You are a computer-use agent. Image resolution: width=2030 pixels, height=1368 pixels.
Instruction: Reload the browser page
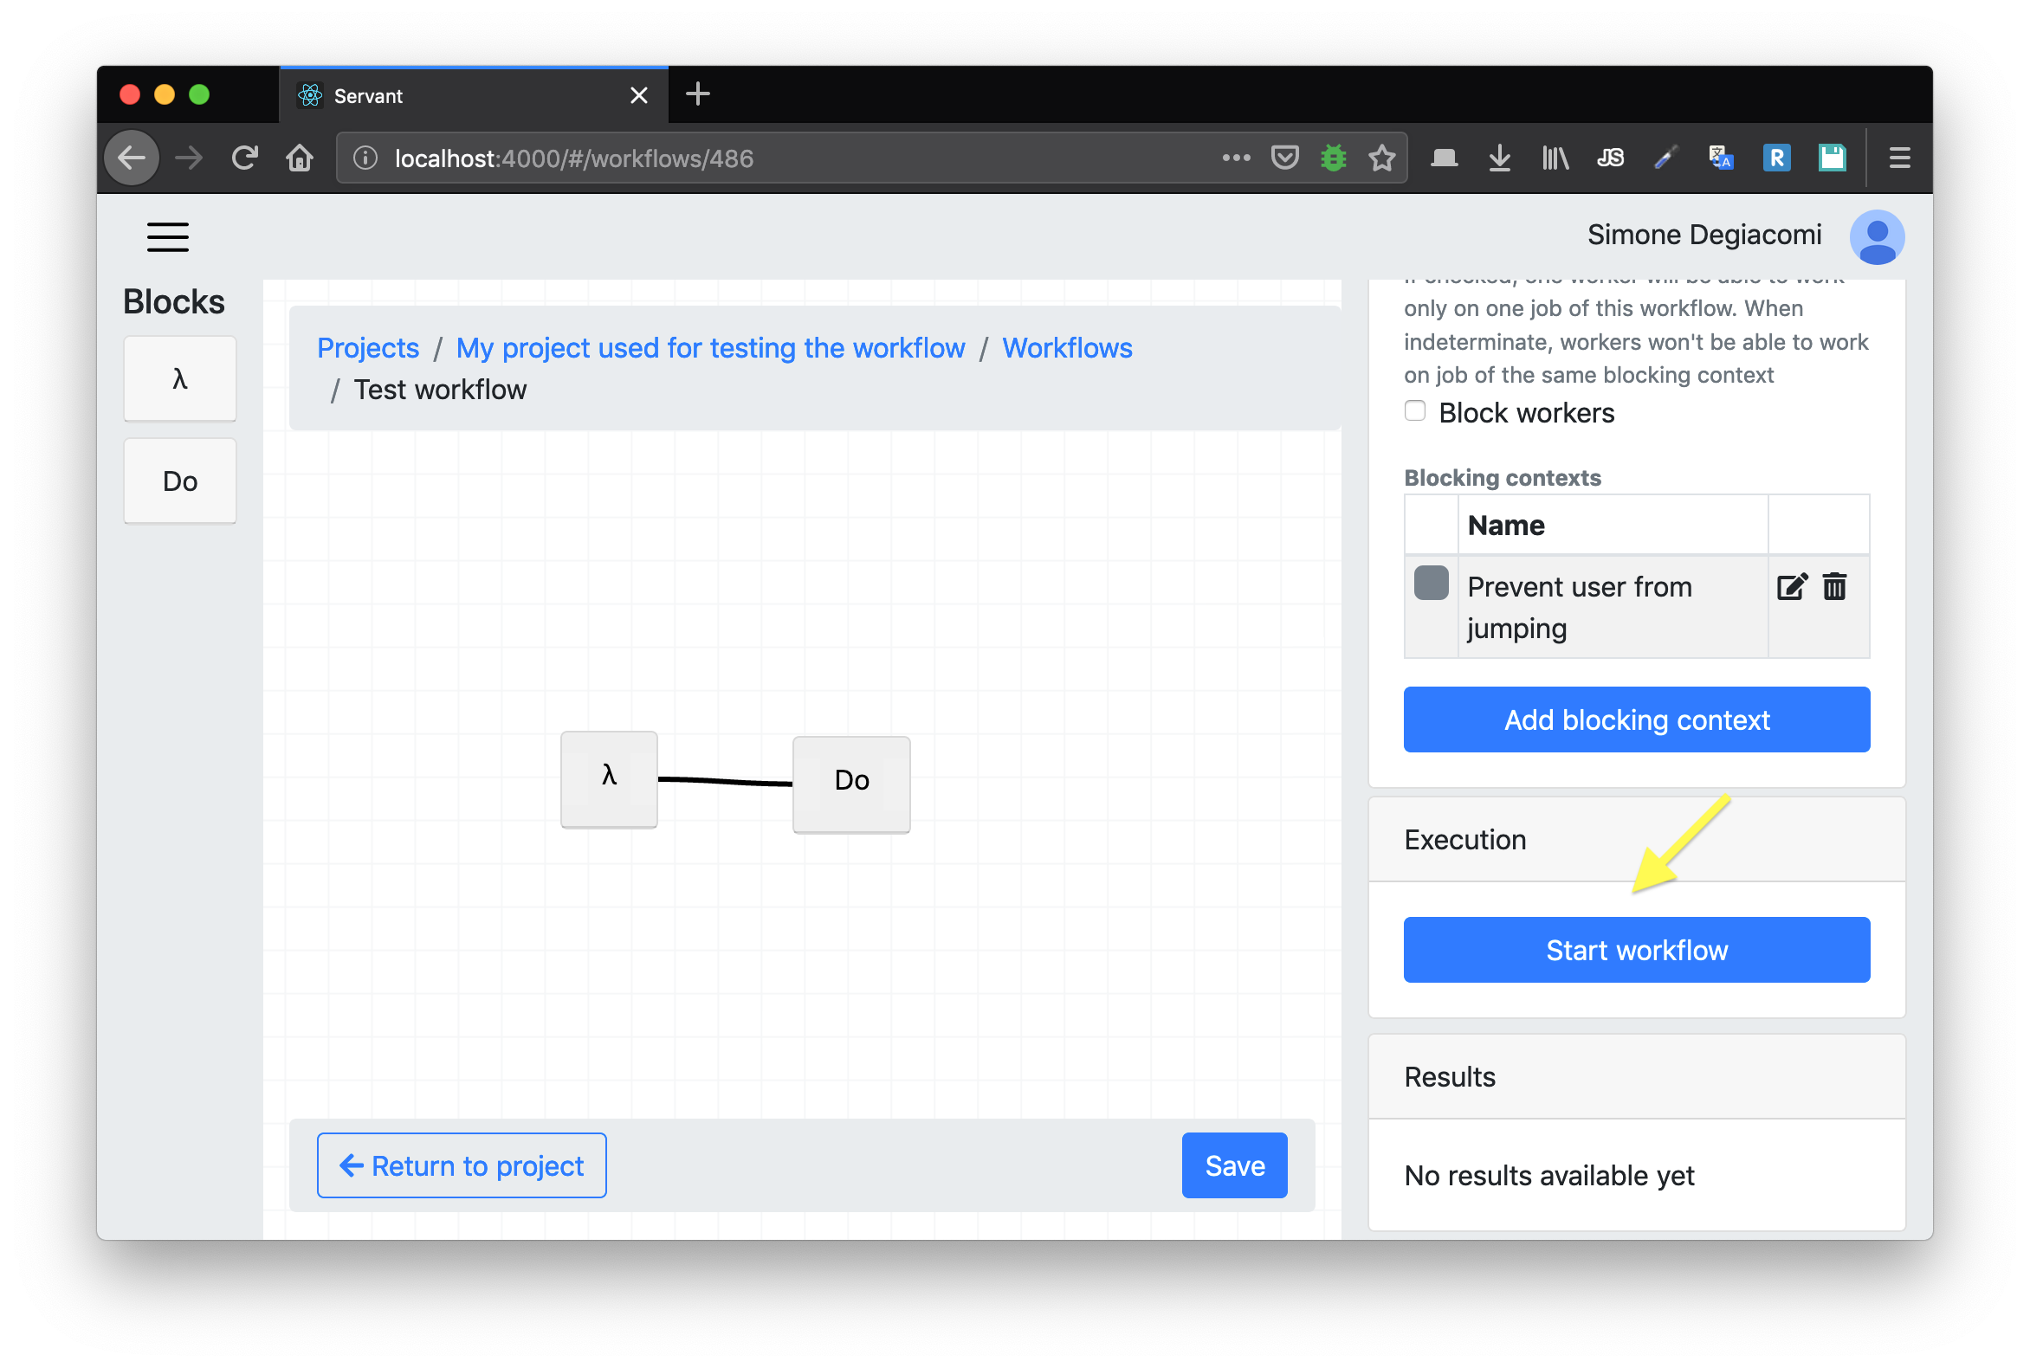click(245, 158)
